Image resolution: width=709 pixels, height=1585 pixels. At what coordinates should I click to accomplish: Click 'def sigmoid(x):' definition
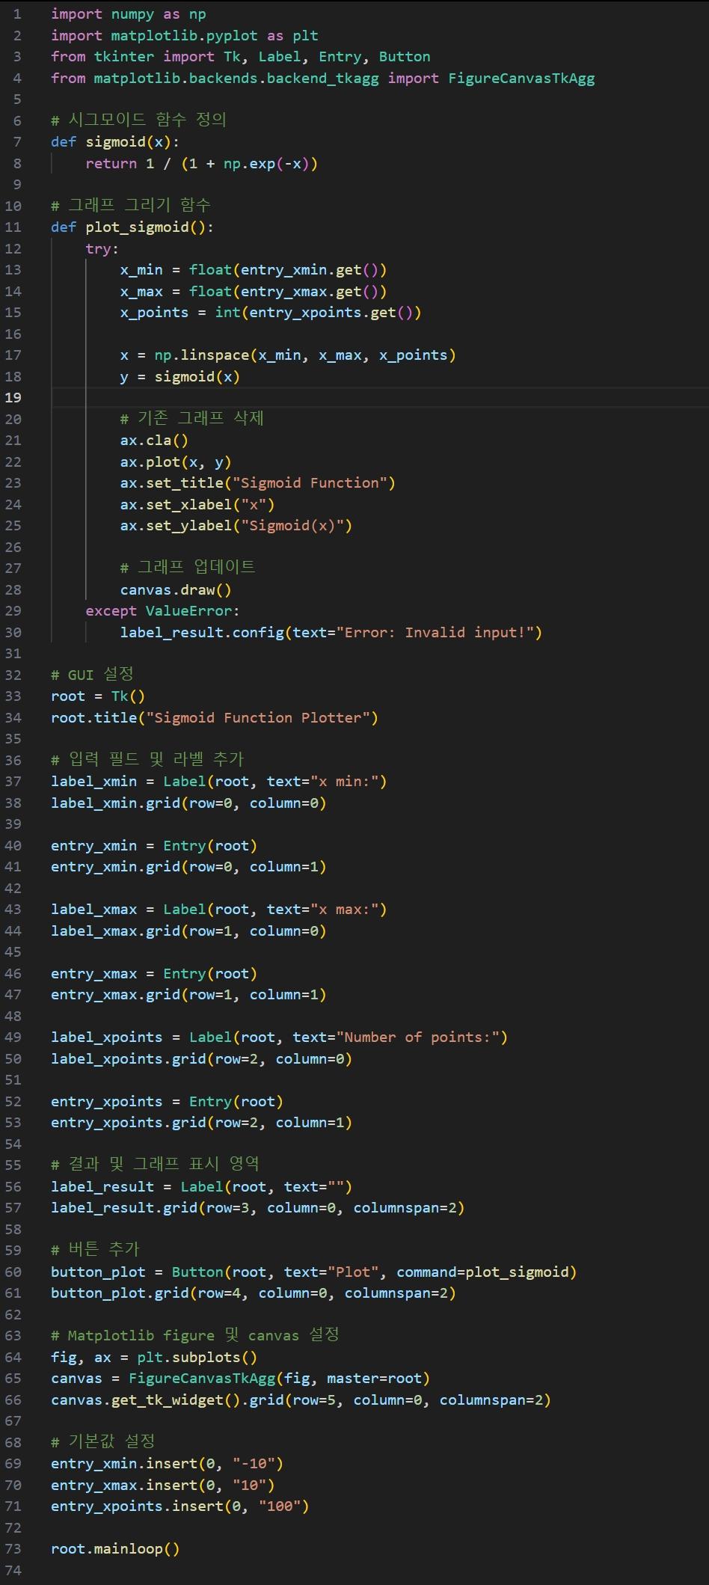tap(115, 142)
